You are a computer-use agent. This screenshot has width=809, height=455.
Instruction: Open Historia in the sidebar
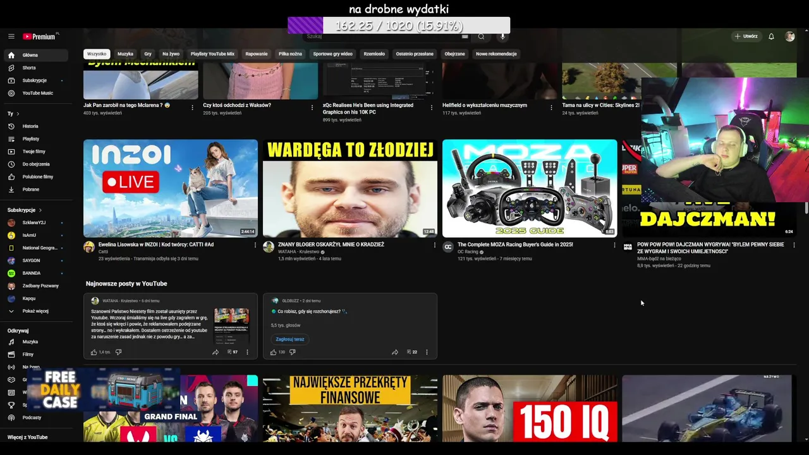click(35, 126)
